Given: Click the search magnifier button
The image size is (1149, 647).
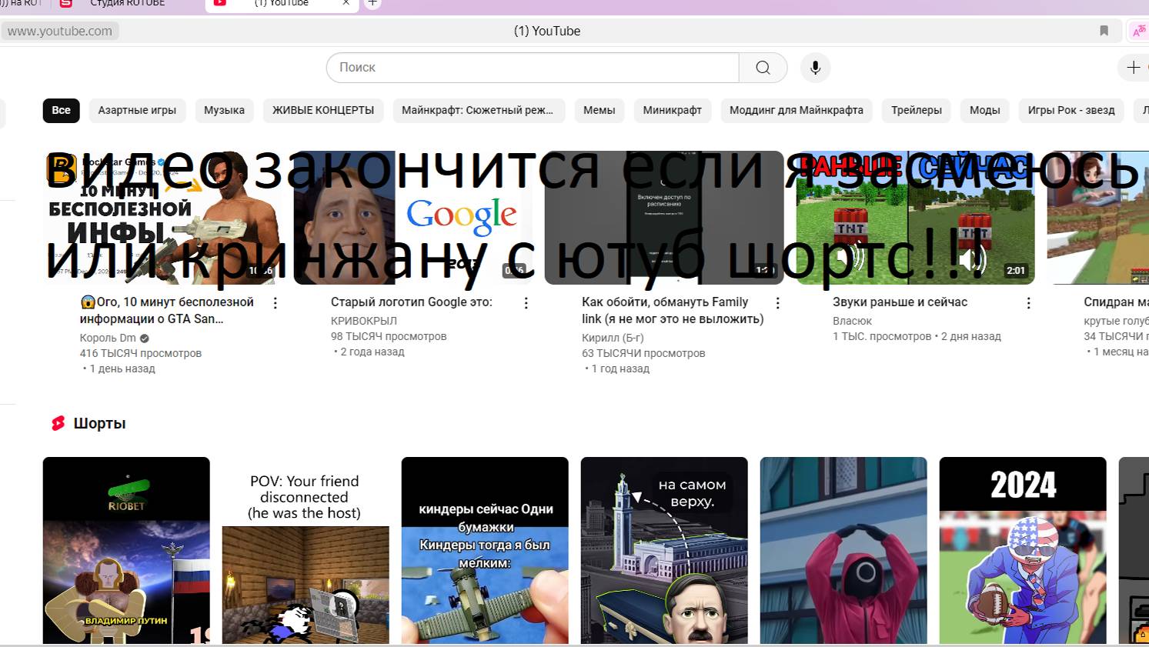Looking at the screenshot, I should 763,68.
